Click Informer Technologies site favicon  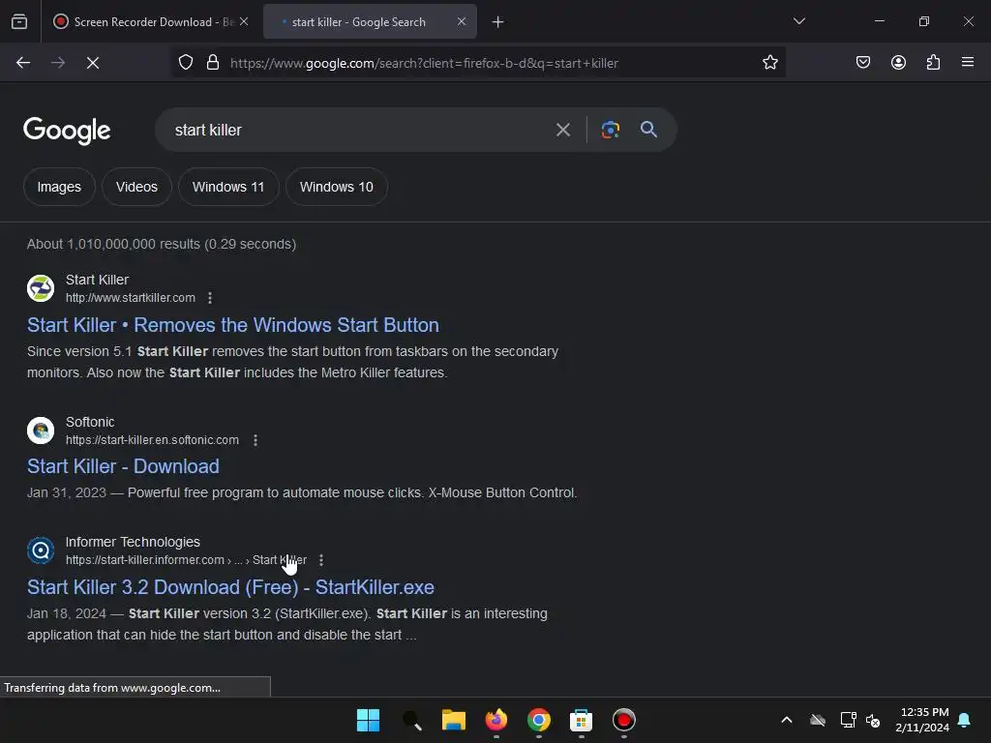click(x=41, y=550)
